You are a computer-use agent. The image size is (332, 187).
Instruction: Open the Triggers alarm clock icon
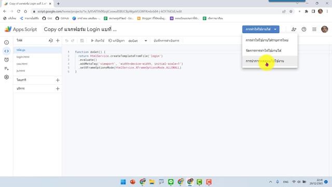pos(7,60)
